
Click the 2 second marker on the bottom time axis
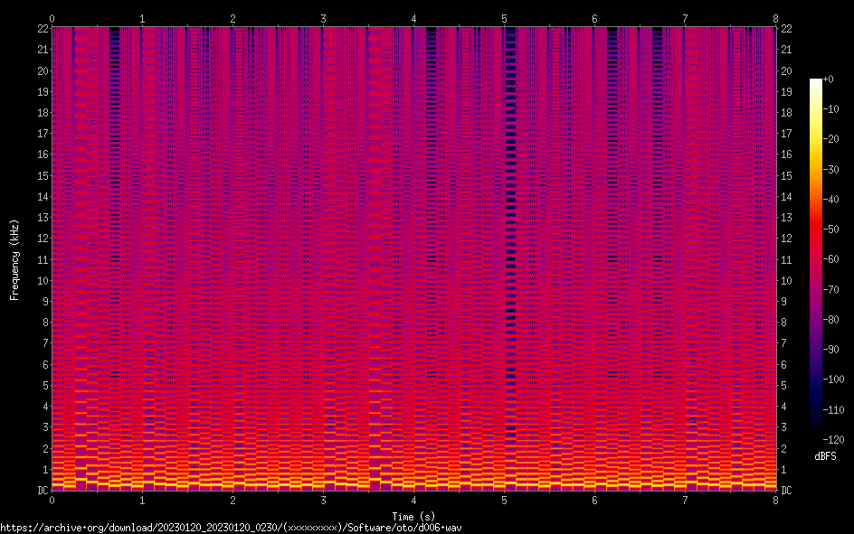232,500
